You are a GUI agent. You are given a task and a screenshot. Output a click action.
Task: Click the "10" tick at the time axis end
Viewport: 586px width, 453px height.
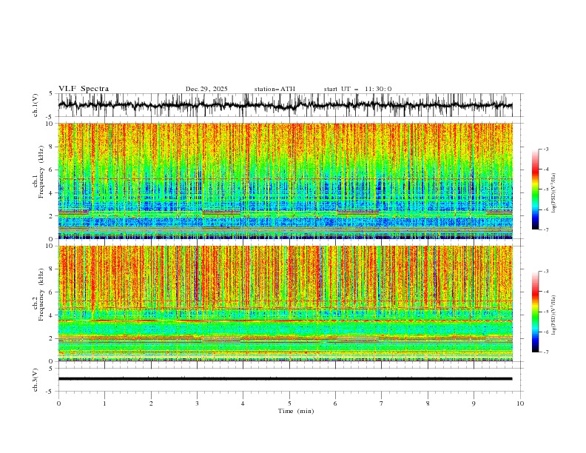tap(520, 403)
